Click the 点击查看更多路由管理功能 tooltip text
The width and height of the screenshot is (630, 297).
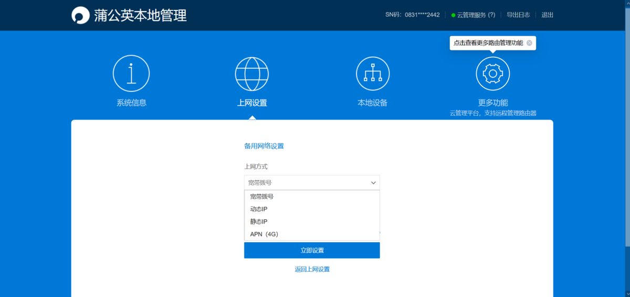pos(488,43)
